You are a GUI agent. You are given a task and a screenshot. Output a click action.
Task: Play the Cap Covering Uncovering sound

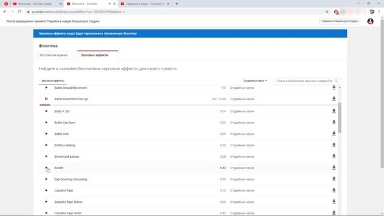coord(46,179)
